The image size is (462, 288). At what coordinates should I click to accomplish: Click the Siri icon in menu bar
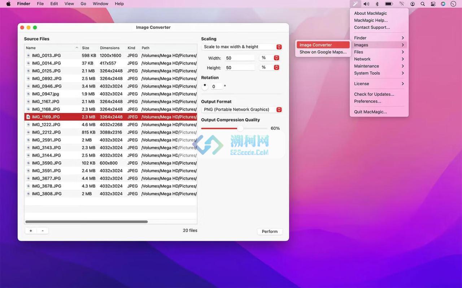(443, 4)
